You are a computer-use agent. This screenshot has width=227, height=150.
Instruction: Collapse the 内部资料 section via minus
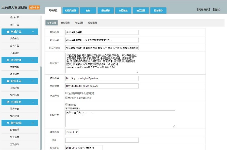point(33,102)
